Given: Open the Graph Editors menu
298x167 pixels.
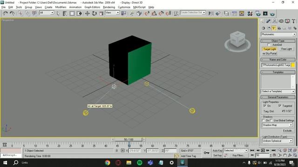Looking at the screenshot, I should coord(92,7).
